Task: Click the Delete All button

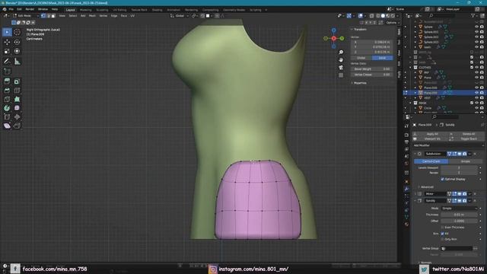Action: point(466,134)
